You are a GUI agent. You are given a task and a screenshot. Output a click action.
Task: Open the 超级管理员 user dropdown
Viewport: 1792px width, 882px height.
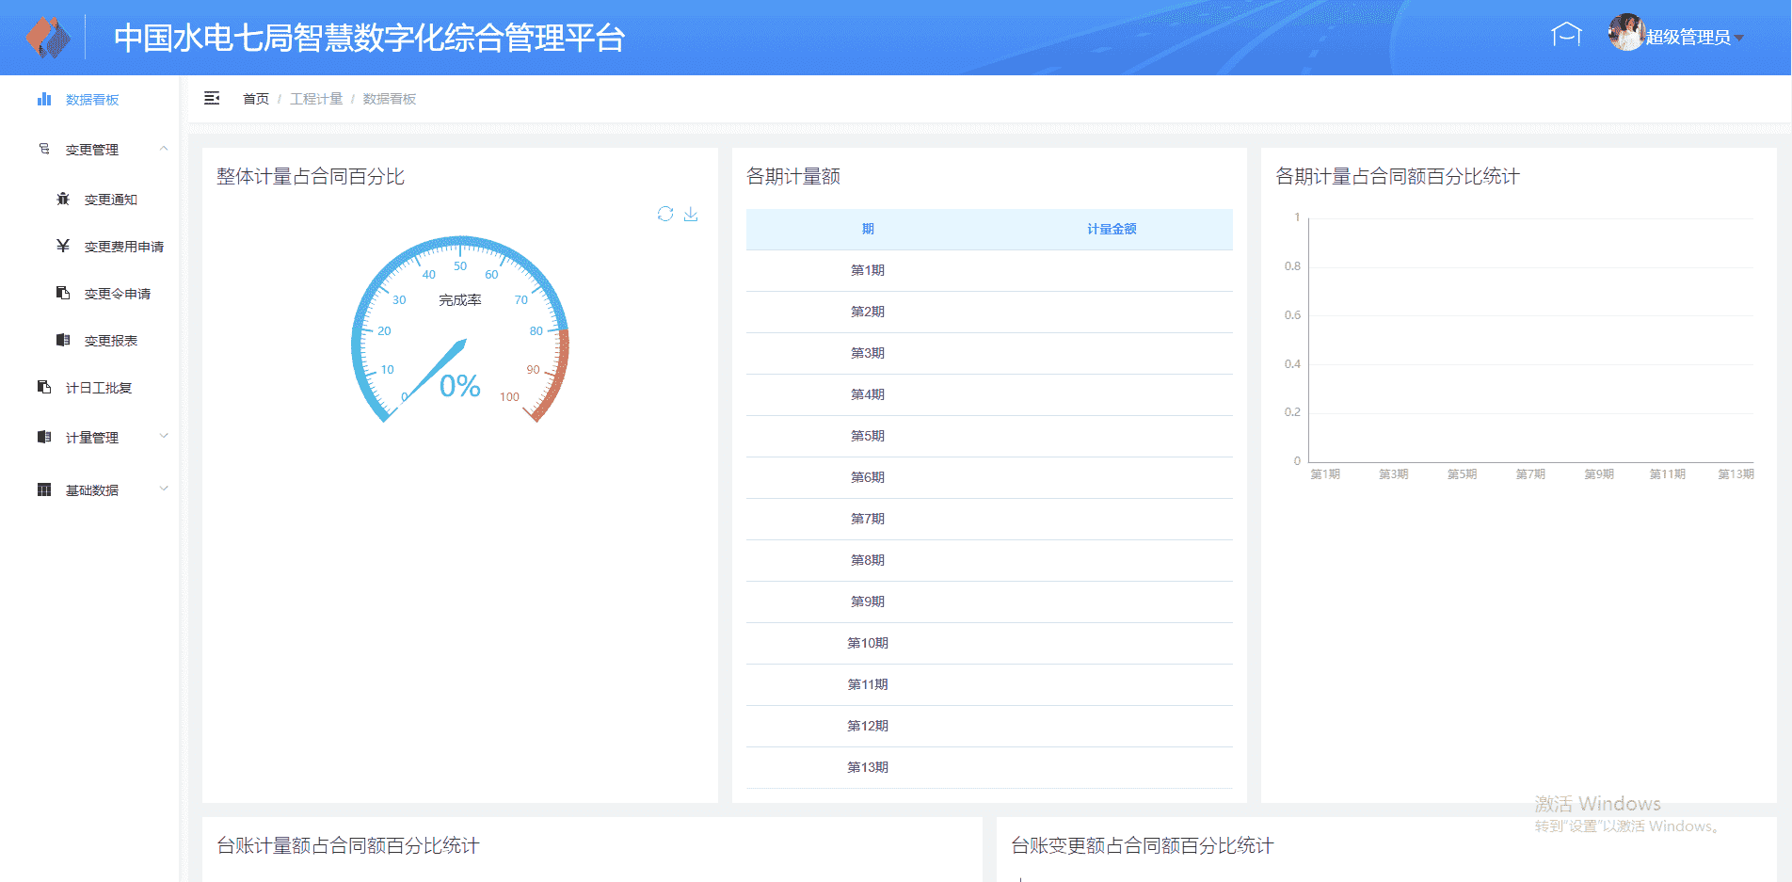pyautogui.click(x=1692, y=38)
